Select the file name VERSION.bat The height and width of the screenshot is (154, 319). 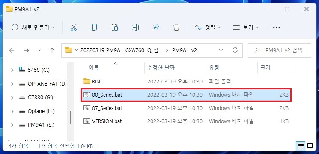pyautogui.click(x=107, y=121)
